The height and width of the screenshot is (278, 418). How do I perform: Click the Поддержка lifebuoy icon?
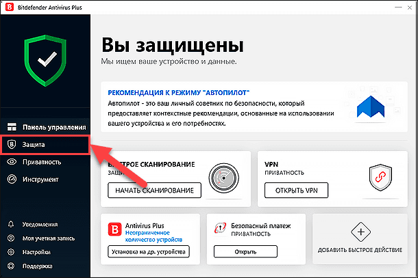tap(11, 266)
